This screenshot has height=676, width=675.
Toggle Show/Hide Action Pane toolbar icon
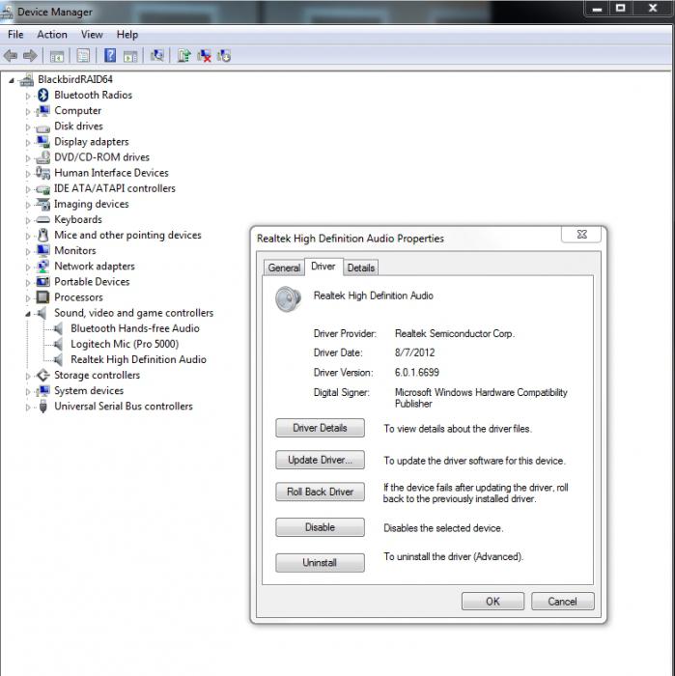(x=130, y=56)
